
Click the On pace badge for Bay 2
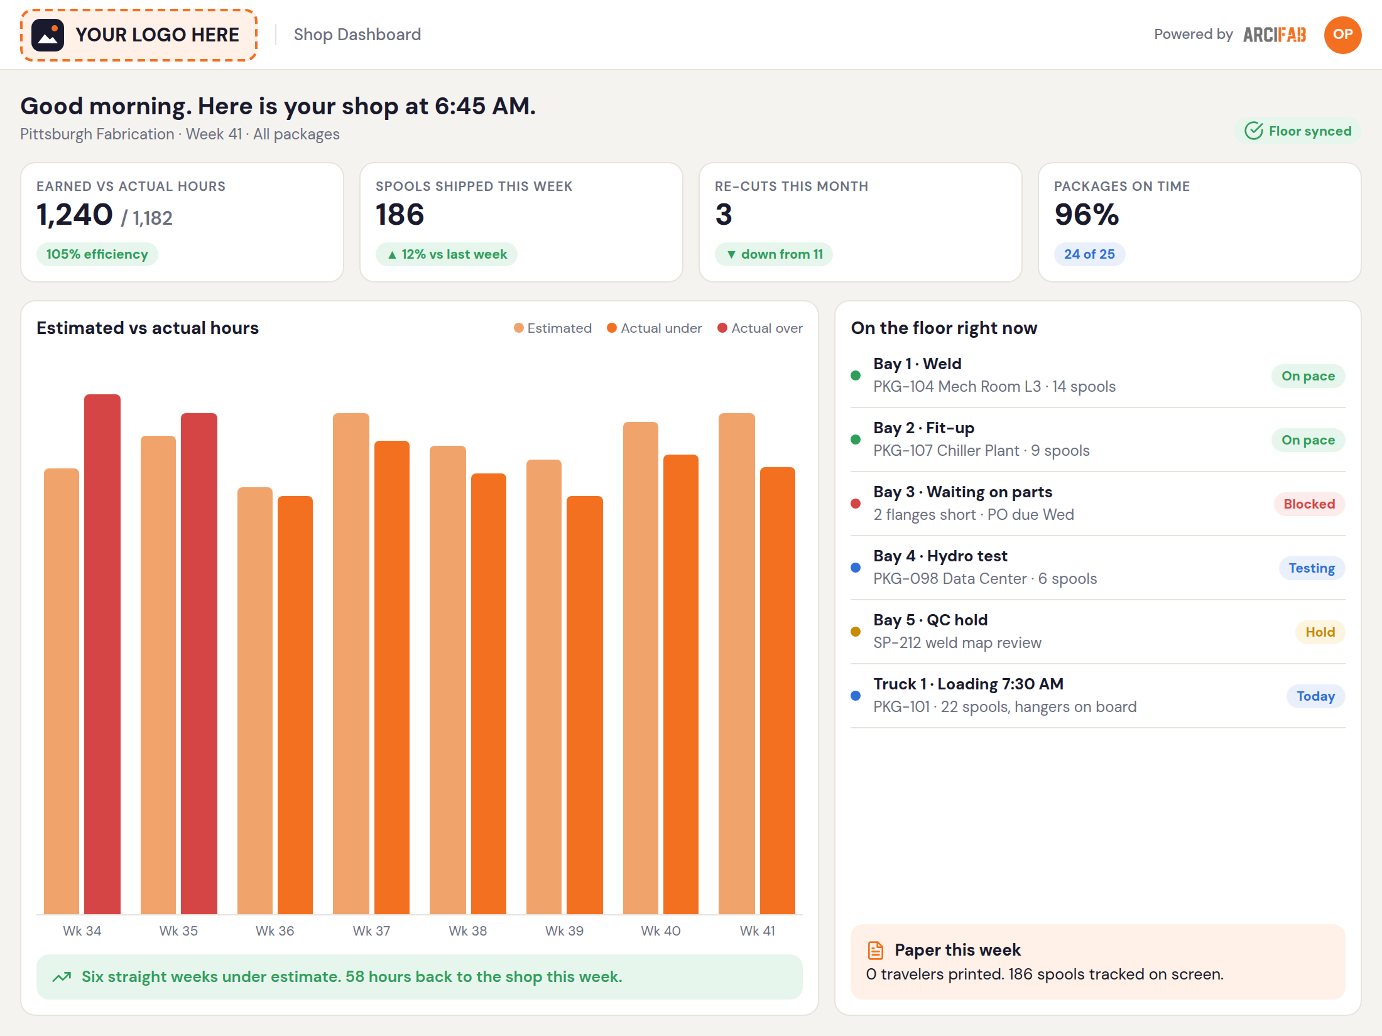(1309, 440)
